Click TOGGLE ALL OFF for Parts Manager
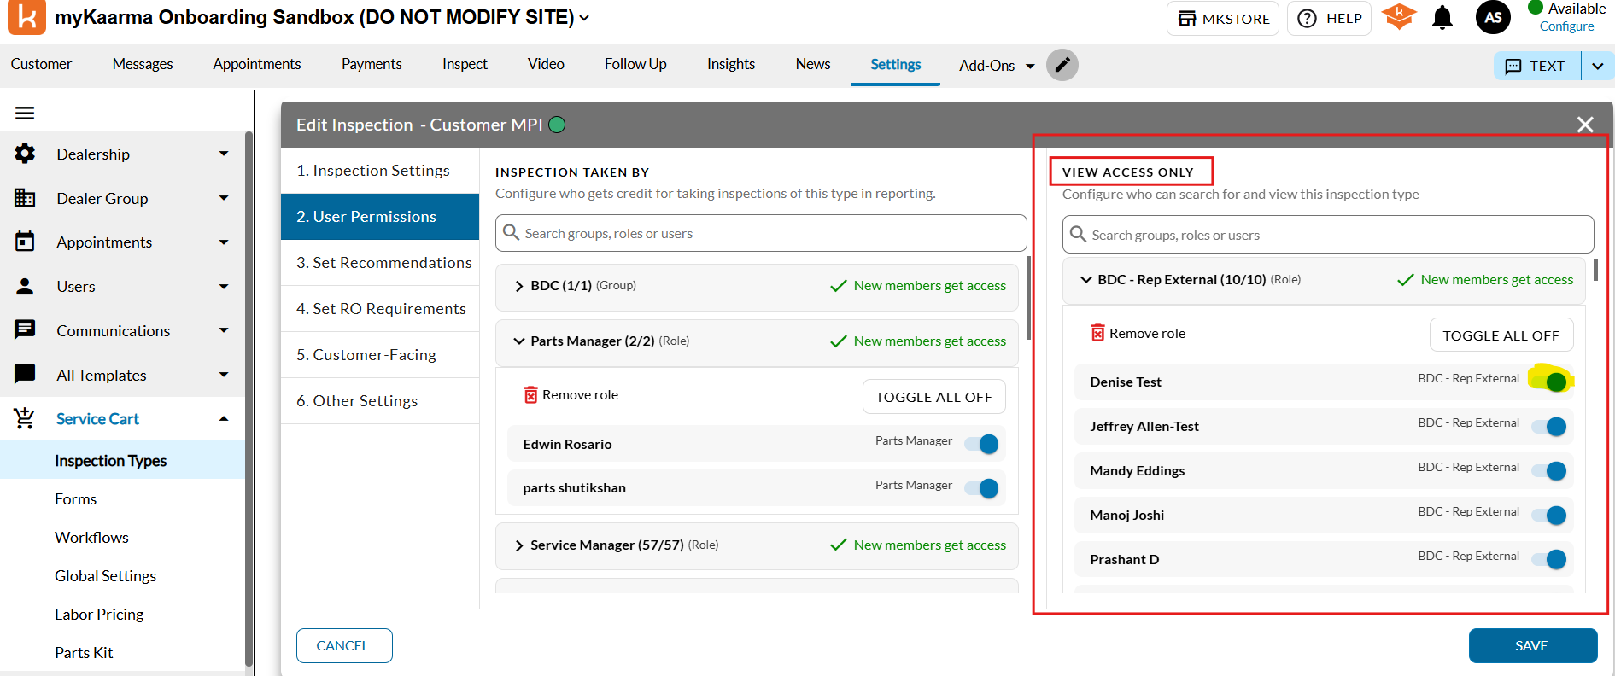 [933, 397]
